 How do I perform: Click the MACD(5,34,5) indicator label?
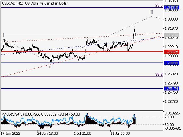pos(13,114)
